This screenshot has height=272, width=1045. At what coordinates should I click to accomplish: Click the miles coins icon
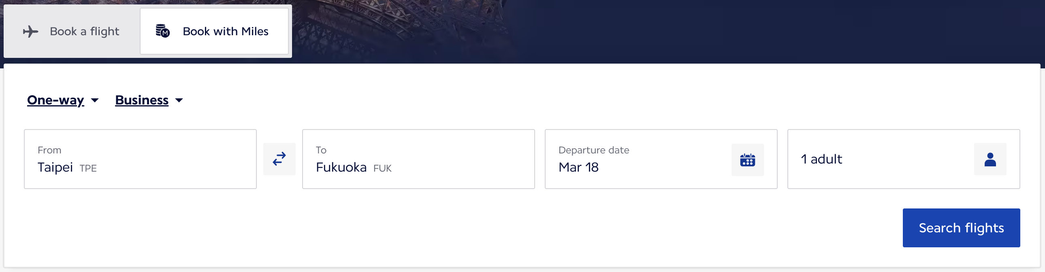tap(163, 31)
